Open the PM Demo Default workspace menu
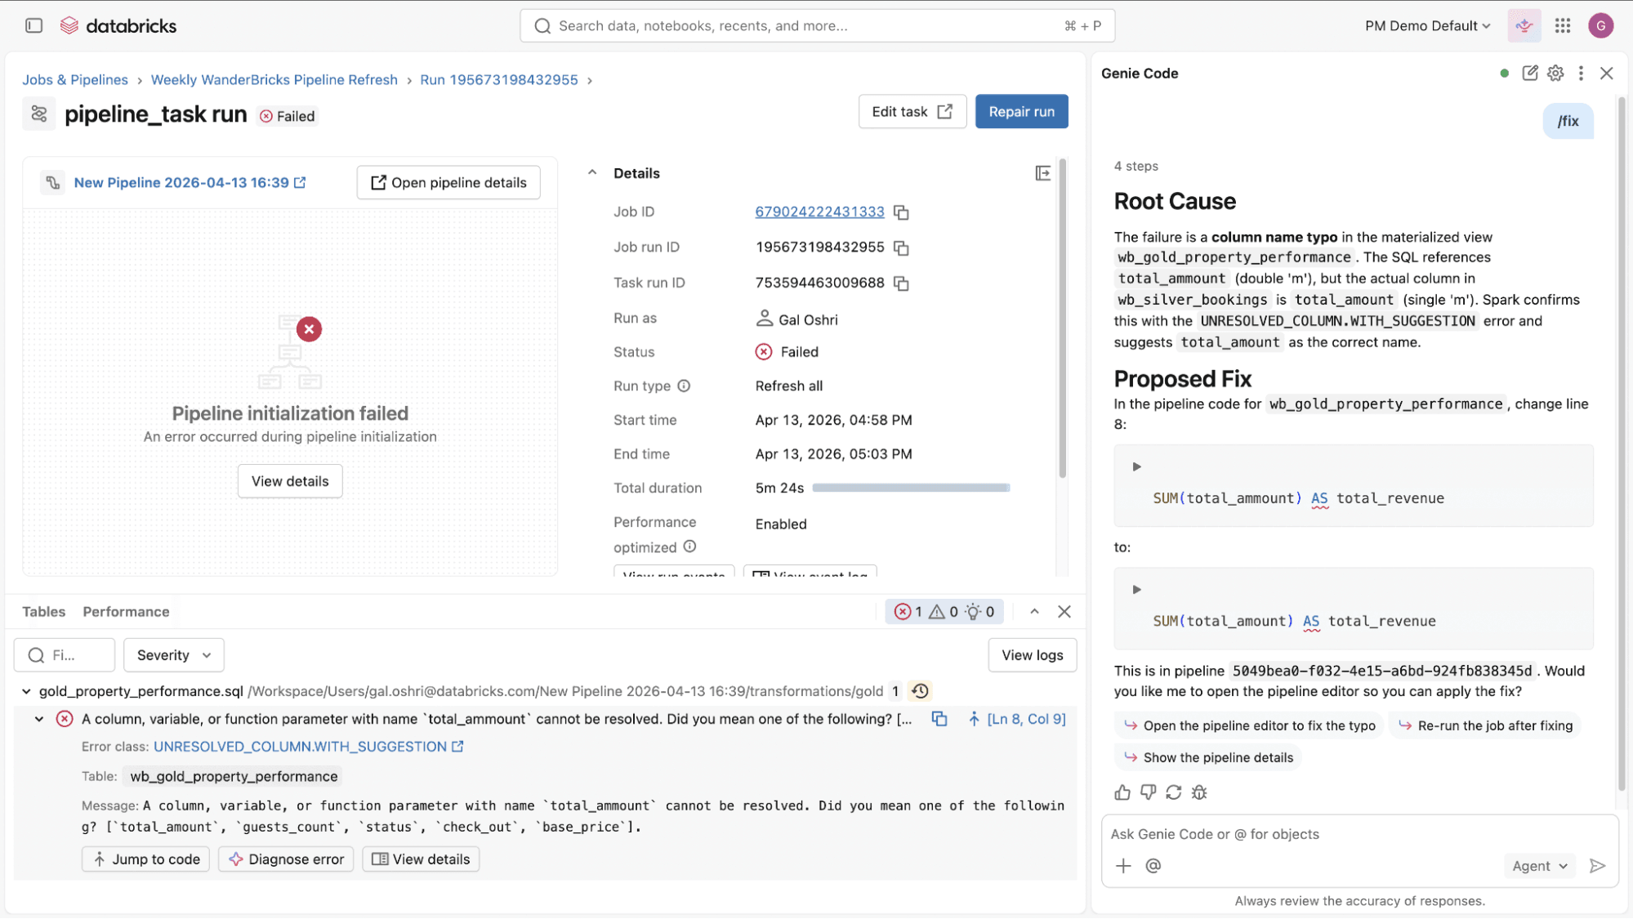This screenshot has width=1633, height=919. (1426, 25)
